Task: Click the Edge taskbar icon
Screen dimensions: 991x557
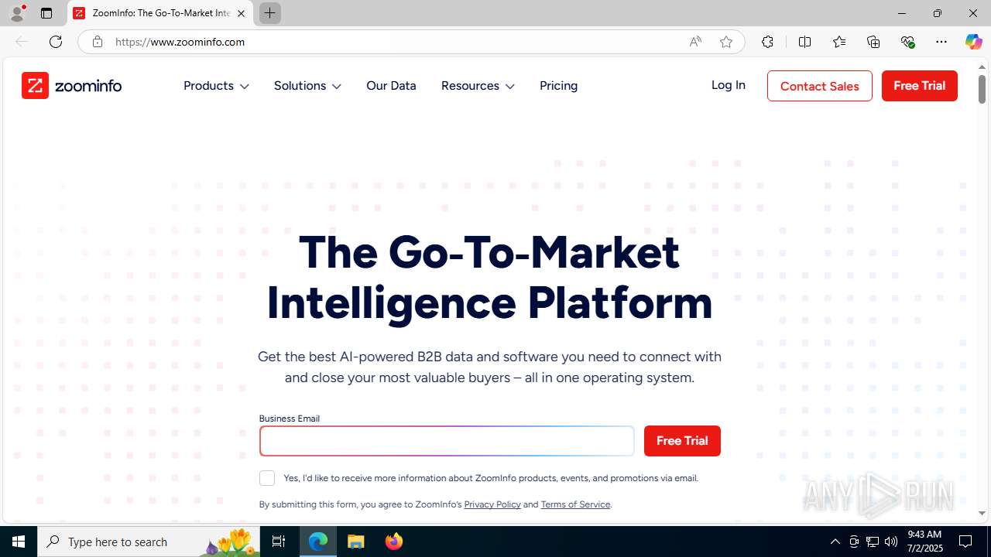Action: pos(318,542)
